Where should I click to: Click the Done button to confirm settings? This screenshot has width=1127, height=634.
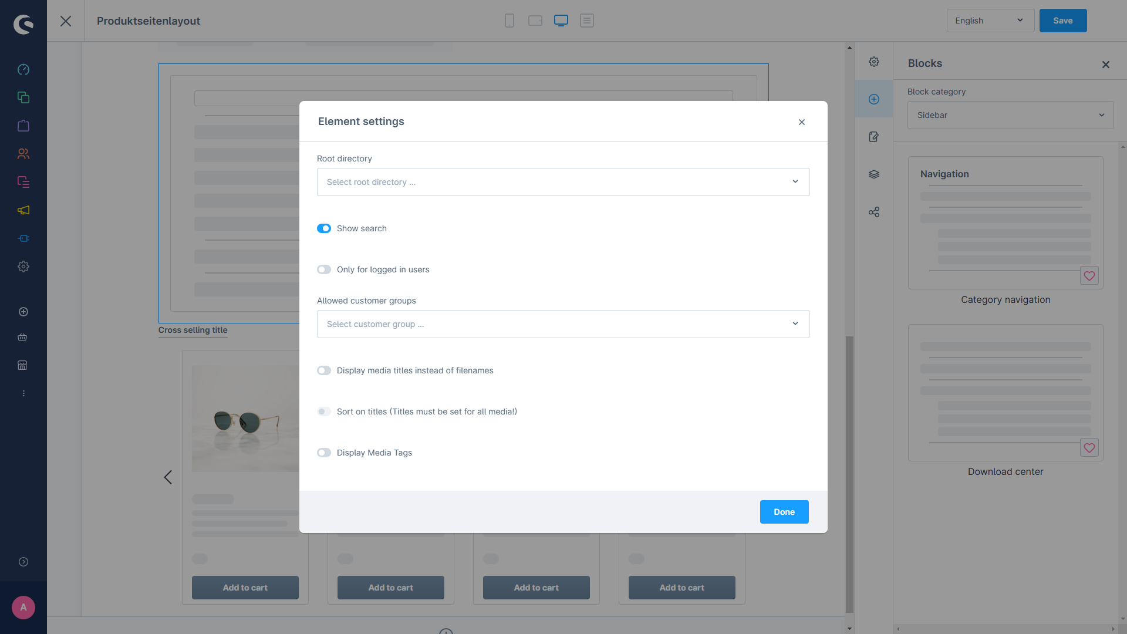pyautogui.click(x=784, y=512)
